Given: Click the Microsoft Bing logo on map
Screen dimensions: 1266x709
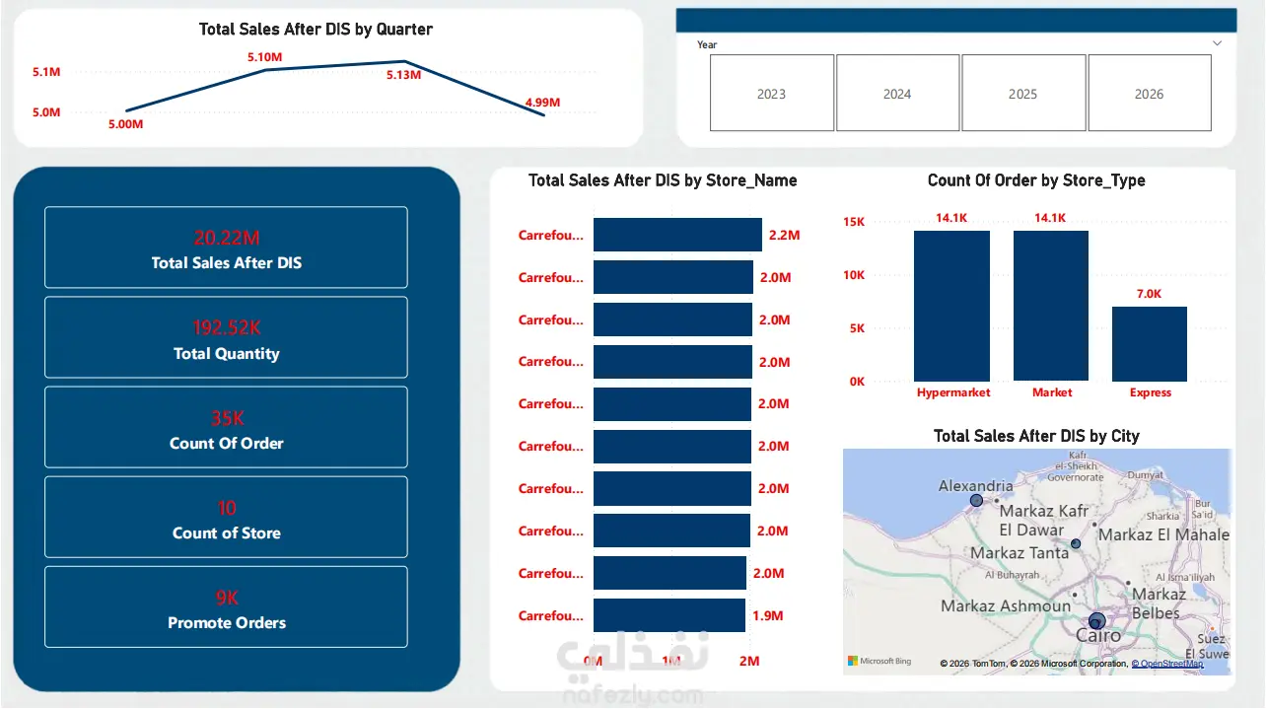Looking at the screenshot, I should click(x=879, y=661).
